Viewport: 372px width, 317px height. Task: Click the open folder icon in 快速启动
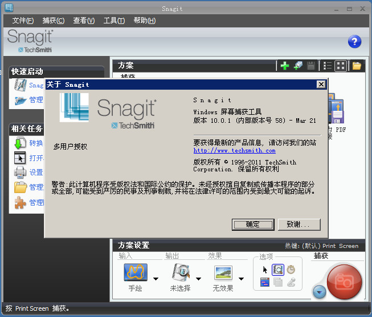(21, 100)
